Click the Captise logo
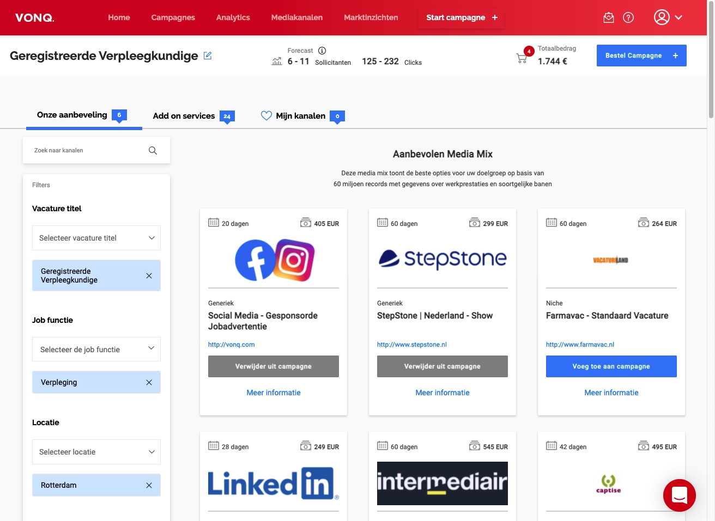Screen dimensions: 715x521 point(608,483)
